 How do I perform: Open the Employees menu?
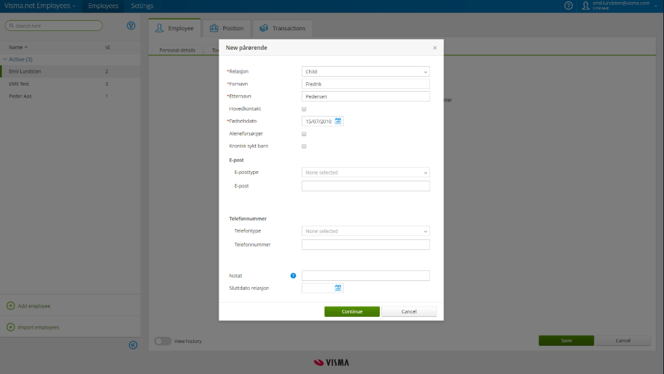click(x=103, y=6)
